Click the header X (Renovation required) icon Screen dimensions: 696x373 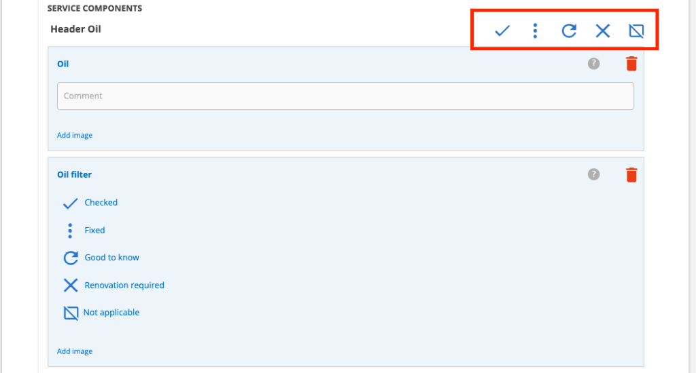[602, 31]
